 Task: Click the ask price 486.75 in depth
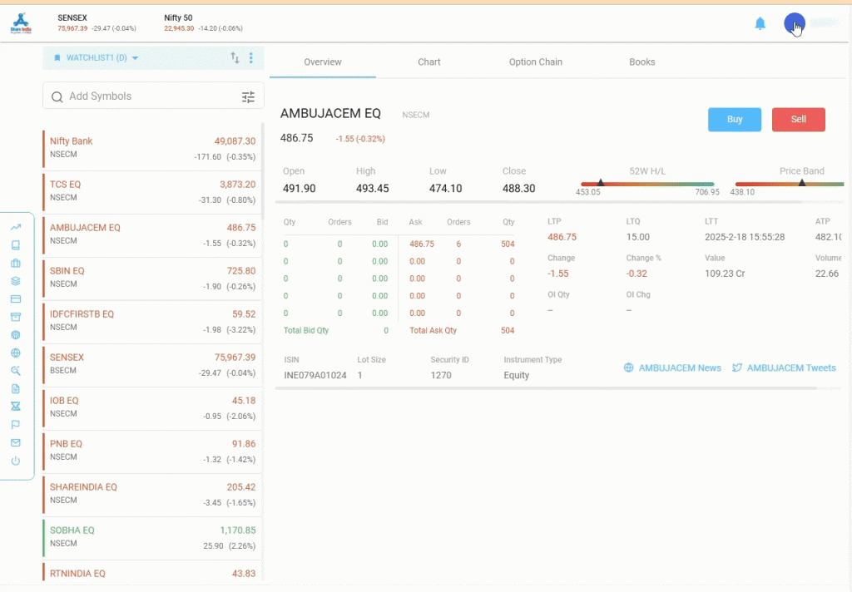click(422, 244)
